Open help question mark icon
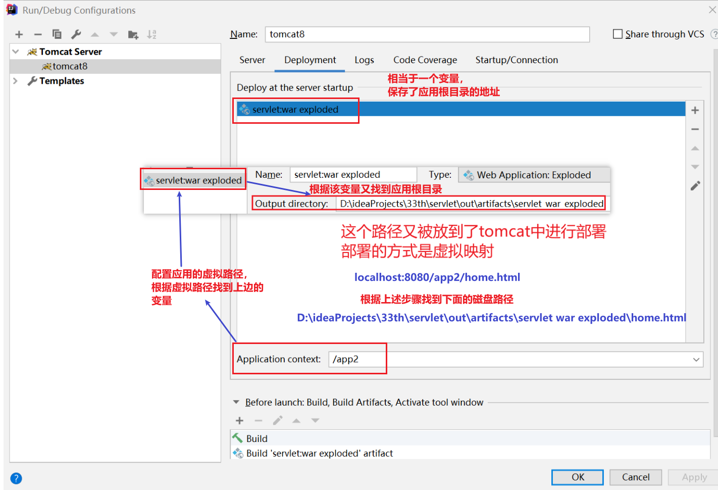Viewport: 718px width, 490px height. pyautogui.click(x=16, y=478)
